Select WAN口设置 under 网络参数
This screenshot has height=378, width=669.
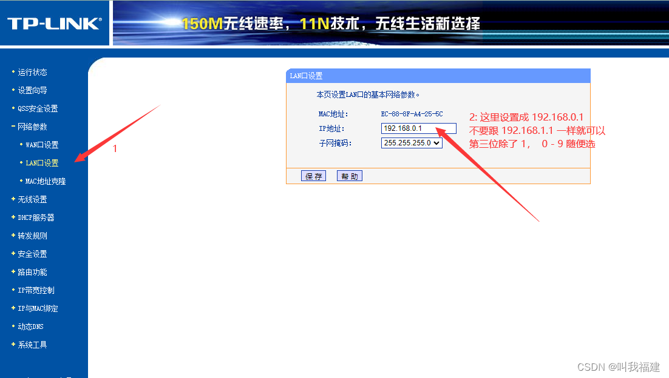pos(41,145)
